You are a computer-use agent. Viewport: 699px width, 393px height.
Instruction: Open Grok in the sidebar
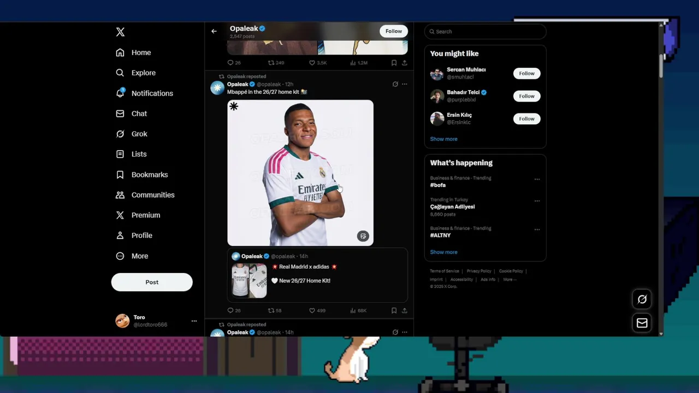131,134
